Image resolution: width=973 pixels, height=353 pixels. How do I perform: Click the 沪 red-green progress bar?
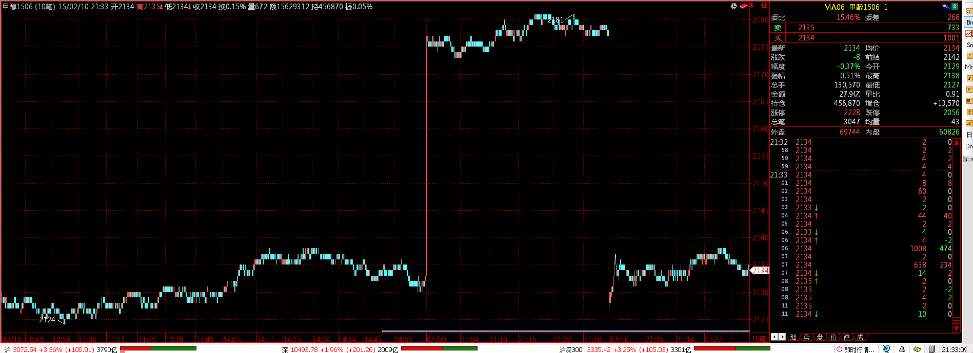click(158, 348)
